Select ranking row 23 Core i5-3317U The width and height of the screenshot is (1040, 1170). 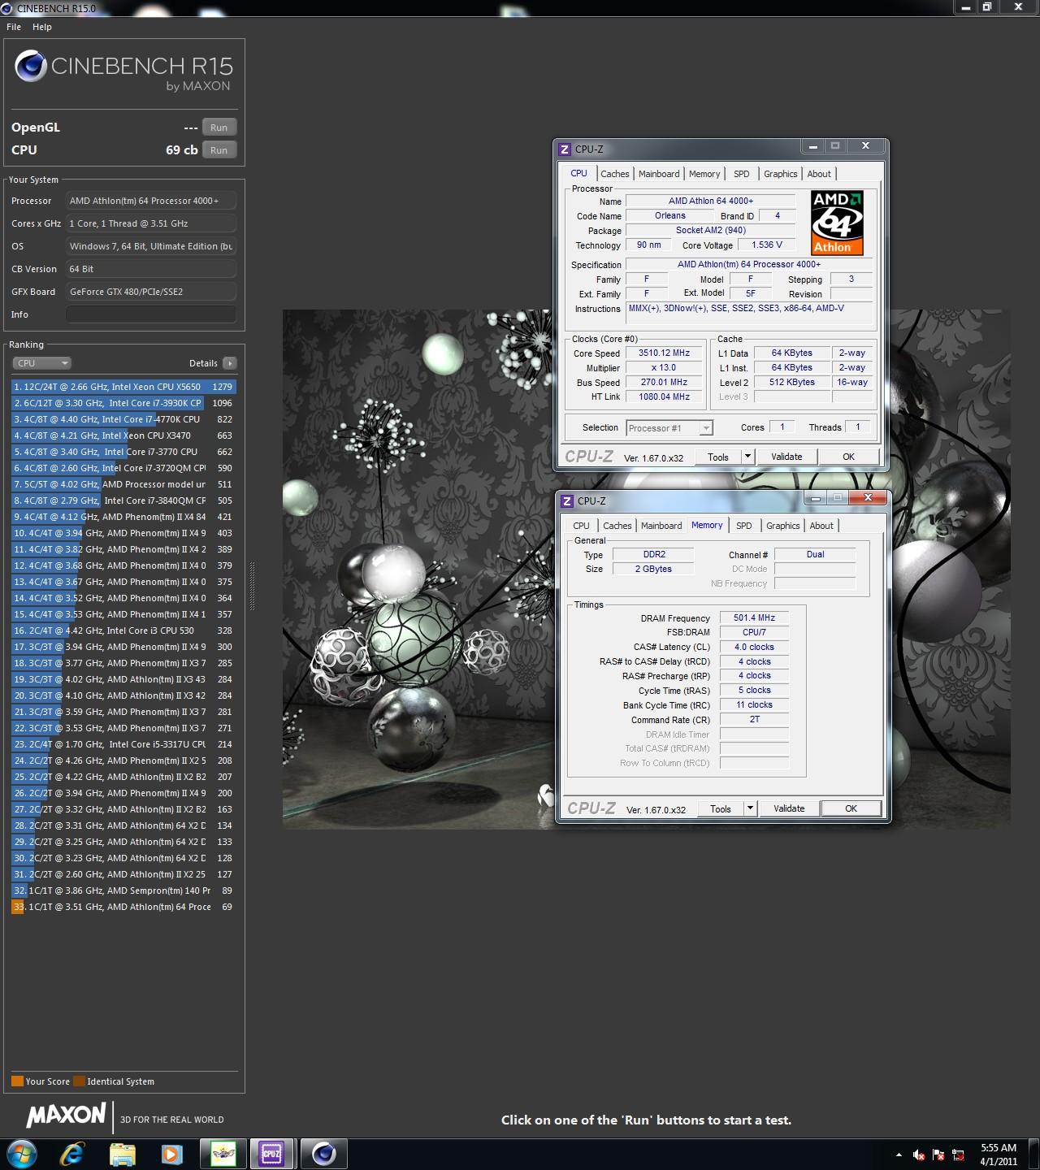click(123, 744)
